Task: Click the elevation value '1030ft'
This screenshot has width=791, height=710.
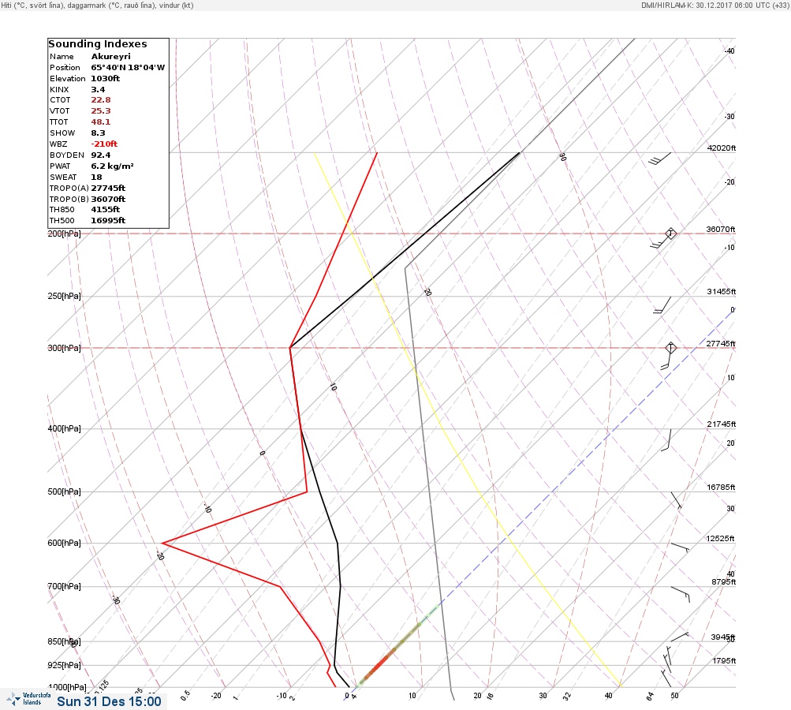Action: [106, 79]
